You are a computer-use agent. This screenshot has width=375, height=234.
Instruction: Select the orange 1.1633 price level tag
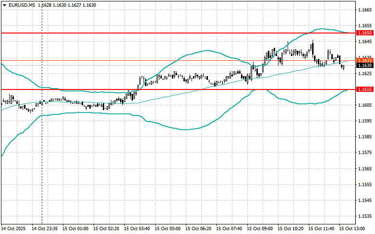point(364,60)
